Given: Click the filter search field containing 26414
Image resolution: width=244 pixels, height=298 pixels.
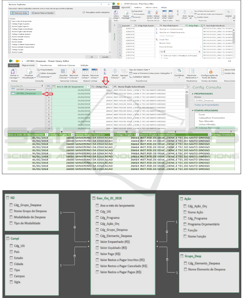Looking at the screenshot, I should [x=179, y=51].
